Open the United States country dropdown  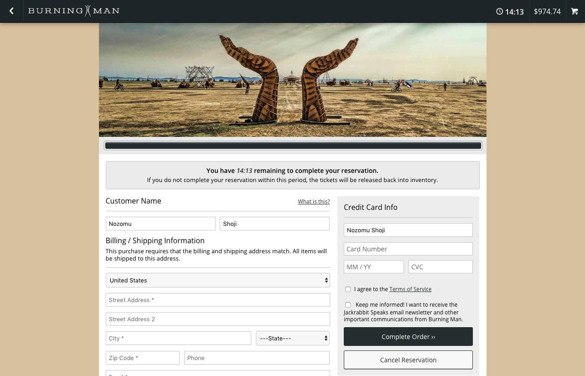click(x=217, y=280)
